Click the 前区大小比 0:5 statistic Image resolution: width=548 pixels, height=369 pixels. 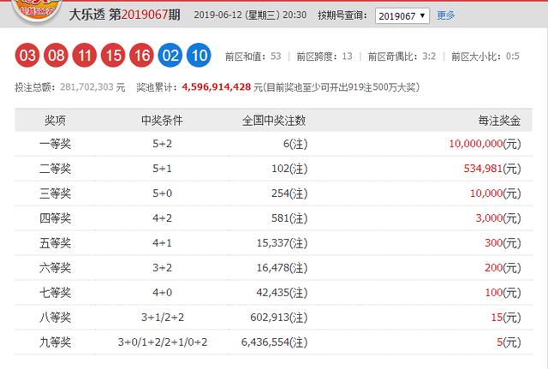tap(485, 57)
